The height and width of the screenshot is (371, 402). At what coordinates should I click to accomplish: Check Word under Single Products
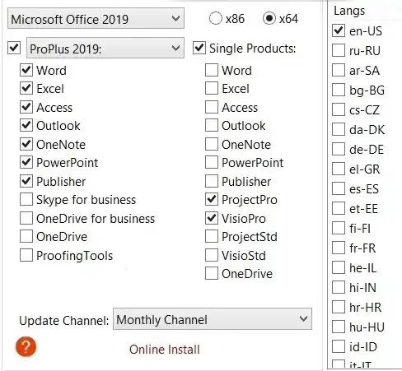[x=212, y=70]
